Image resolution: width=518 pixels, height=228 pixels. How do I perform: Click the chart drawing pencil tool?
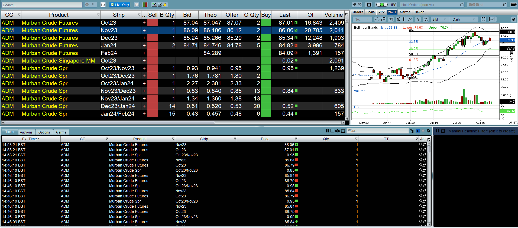[x=418, y=19]
